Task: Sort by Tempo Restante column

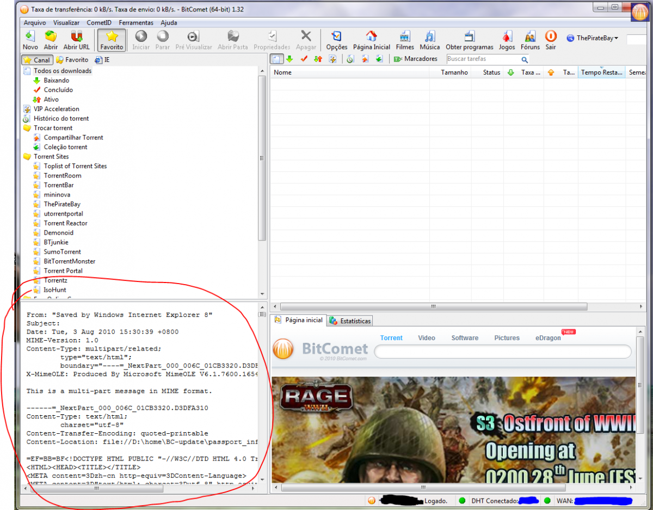Action: (601, 72)
